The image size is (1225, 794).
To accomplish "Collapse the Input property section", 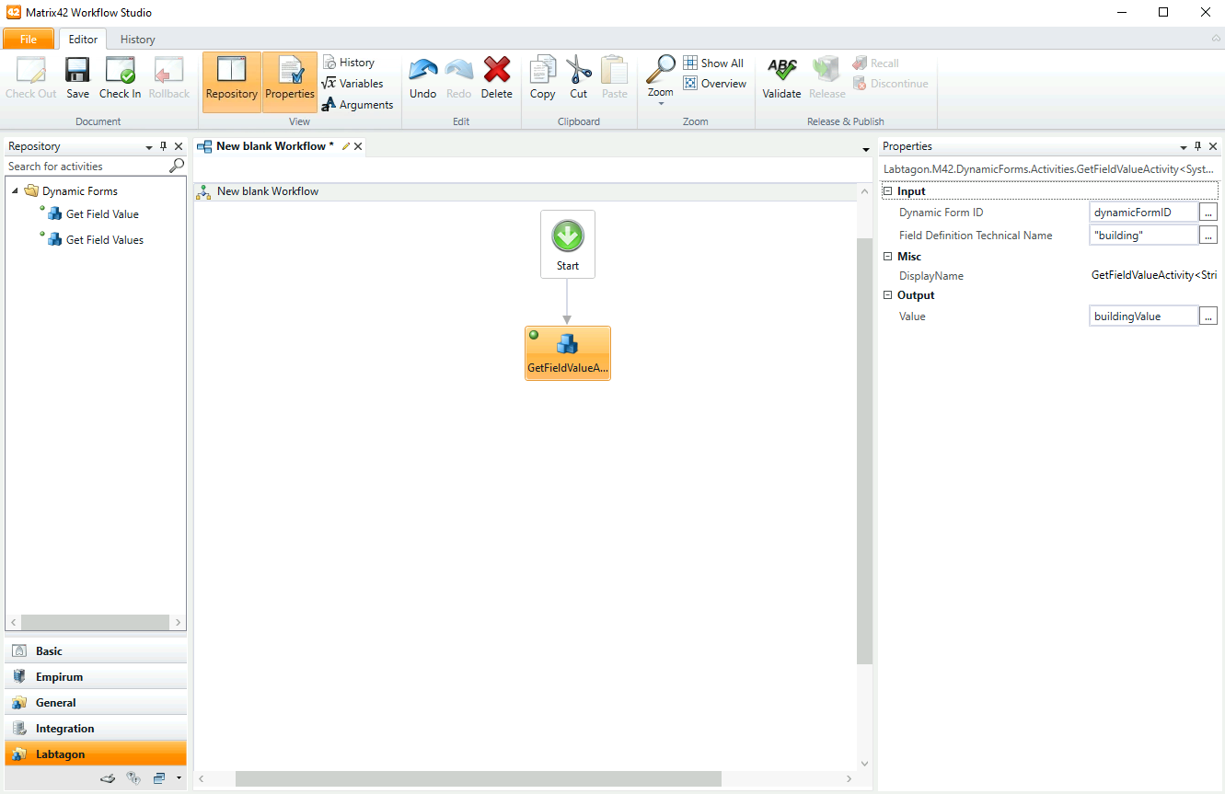I will coord(888,191).
